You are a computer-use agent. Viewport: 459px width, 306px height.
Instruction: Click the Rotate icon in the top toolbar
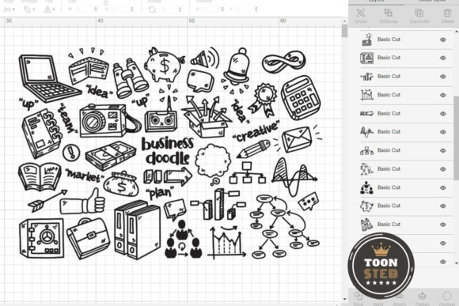coord(152,9)
